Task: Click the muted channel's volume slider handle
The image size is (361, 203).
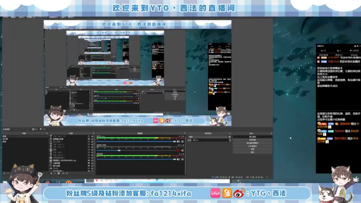Action: (119, 151)
